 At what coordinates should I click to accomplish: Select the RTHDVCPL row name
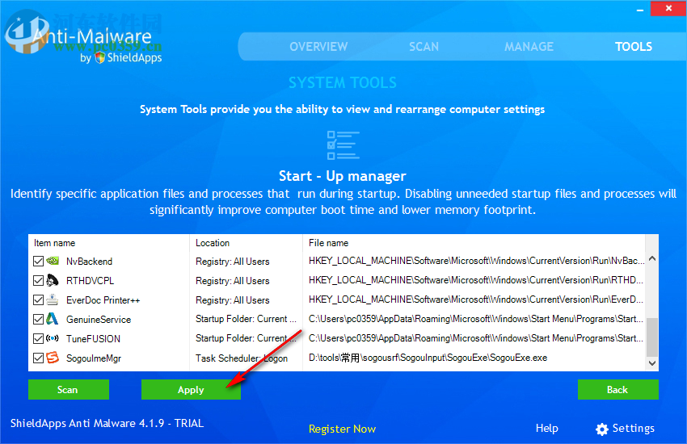90,280
